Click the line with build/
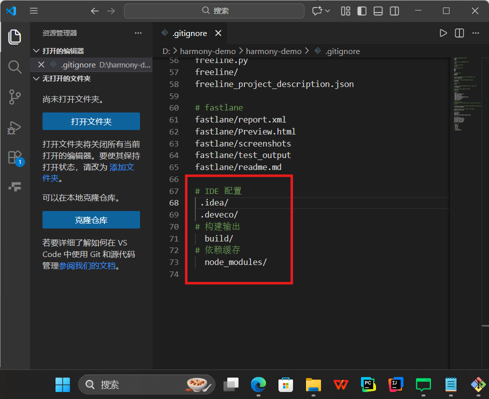489x399 pixels. (218, 238)
